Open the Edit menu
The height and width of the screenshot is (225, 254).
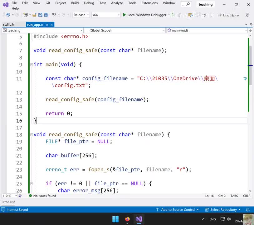coord(25,3)
